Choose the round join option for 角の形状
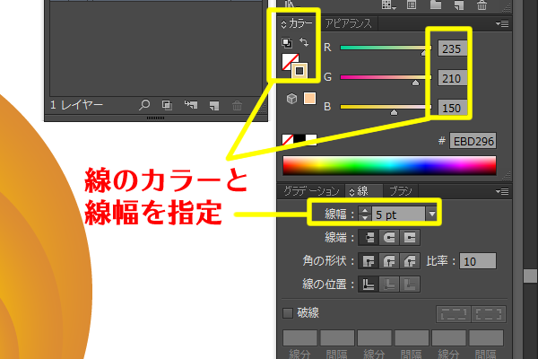Viewport: 538px width, 359px height. [388, 261]
